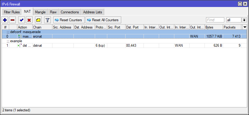The image size is (249, 115).
Task: Add comment with yellow note icon
Action: click(x=38, y=20)
